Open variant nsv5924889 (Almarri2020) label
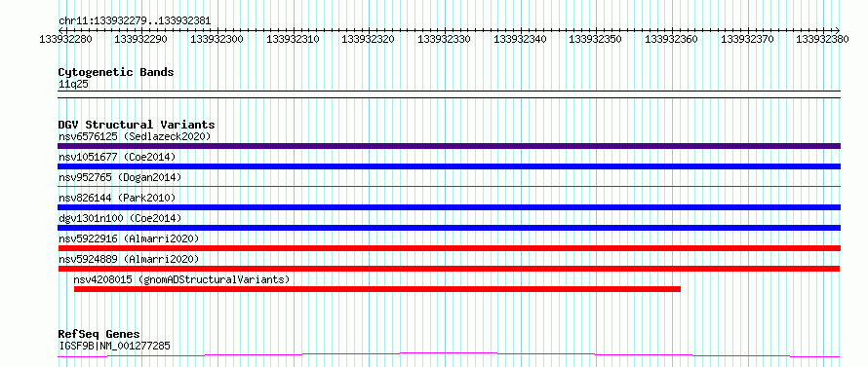The height and width of the screenshot is (367, 868). 129,259
